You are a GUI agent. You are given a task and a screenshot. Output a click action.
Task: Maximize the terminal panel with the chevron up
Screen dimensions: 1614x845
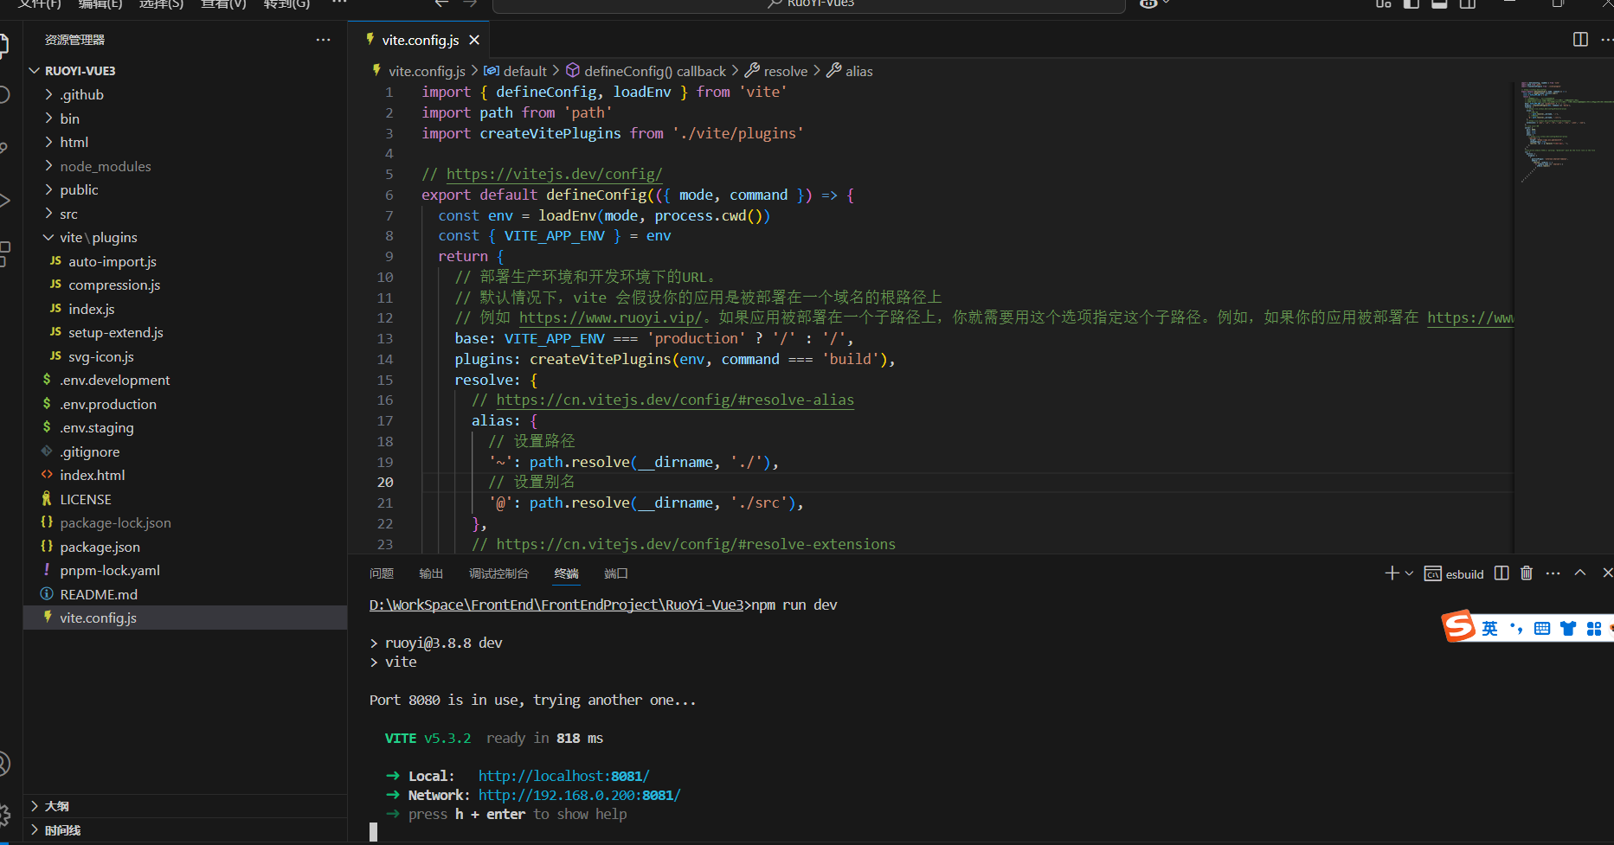[x=1580, y=573]
